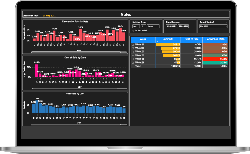Click the calendar icon beside 'No filters applied'

[x=133, y=31]
